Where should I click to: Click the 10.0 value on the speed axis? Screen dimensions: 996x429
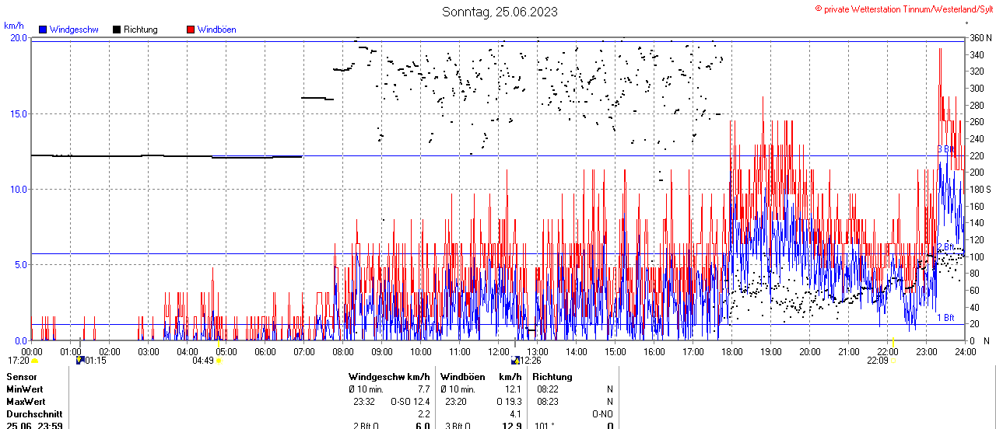click(18, 189)
